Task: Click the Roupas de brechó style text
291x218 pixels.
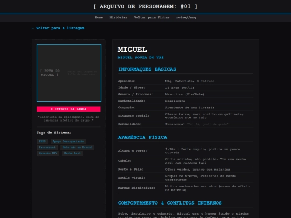Action: coord(200,178)
